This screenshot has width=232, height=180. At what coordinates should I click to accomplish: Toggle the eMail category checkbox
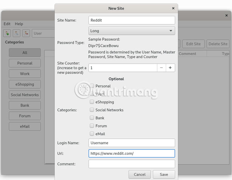pyautogui.click(x=92, y=134)
